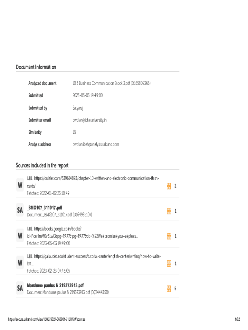Viewport: 248px width, 330px height.
Task: Click the Sources included in the report heading
Action: coord(42,165)
